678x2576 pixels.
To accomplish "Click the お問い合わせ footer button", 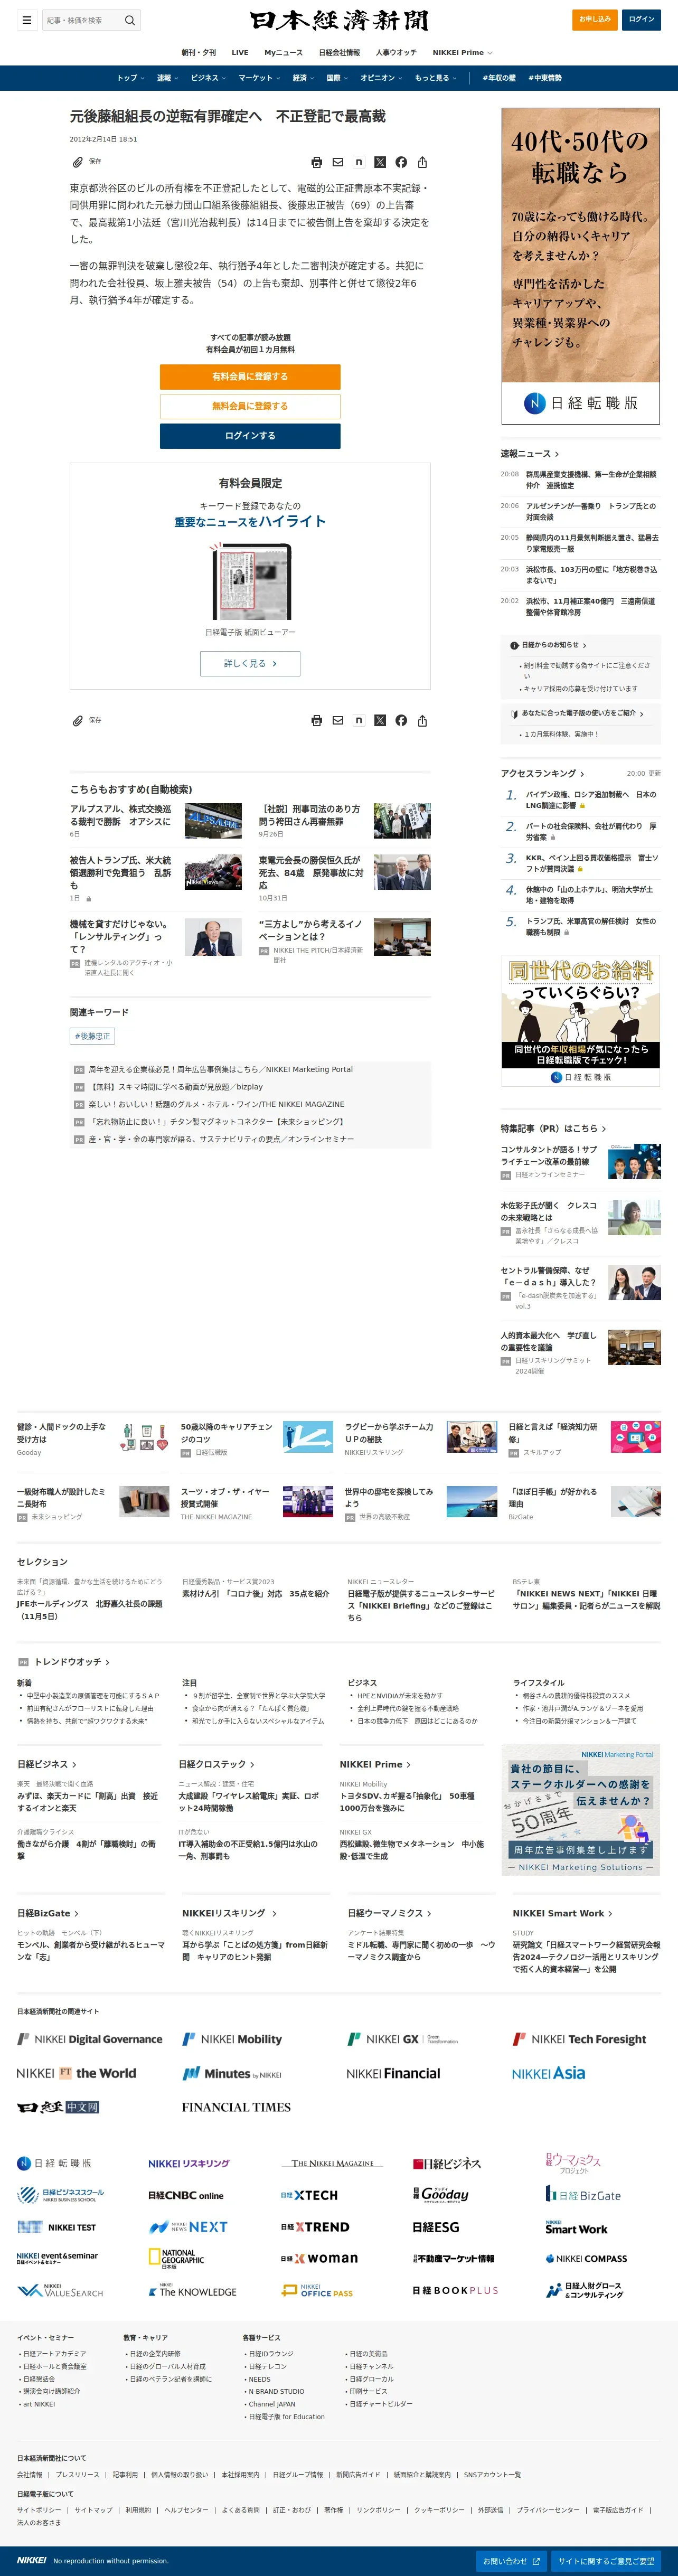I will [512, 2560].
